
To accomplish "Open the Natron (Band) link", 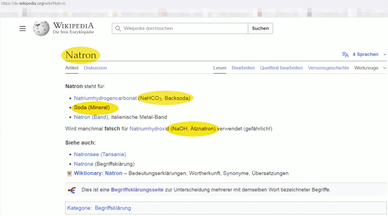I will (x=91, y=117).
